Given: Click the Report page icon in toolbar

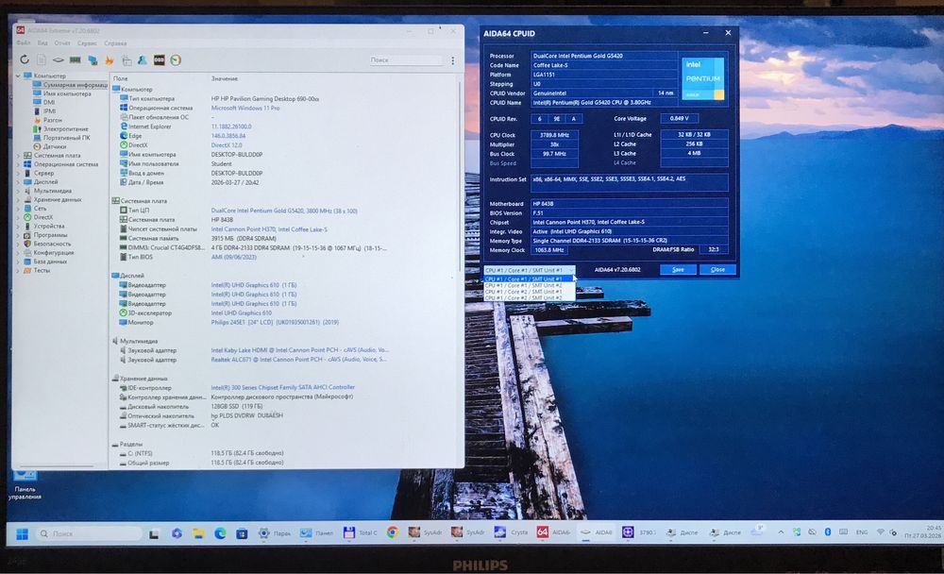Looking at the screenshot, I should (x=41, y=59).
